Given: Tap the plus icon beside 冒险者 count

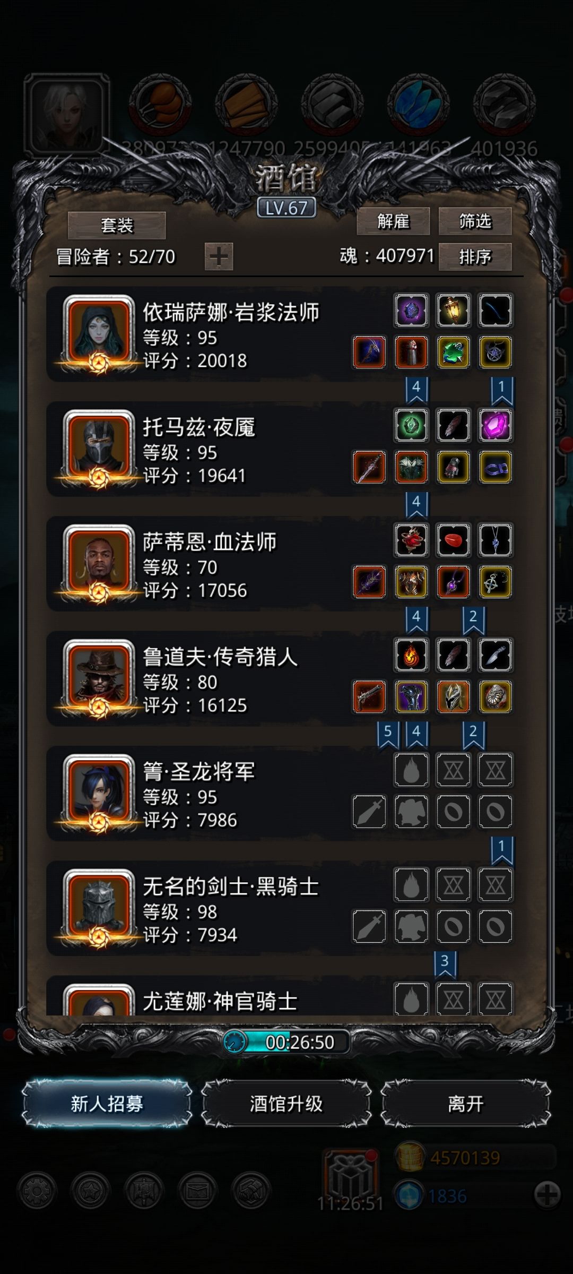Looking at the screenshot, I should pyautogui.click(x=219, y=257).
